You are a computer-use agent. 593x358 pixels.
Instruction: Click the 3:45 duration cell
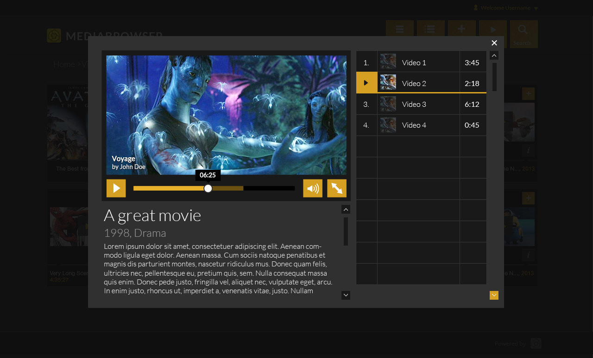click(473, 62)
